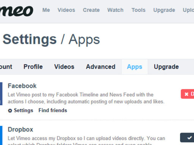Click the Dropbox logo icon
This screenshot has width=194, height=145.
[1, 136]
